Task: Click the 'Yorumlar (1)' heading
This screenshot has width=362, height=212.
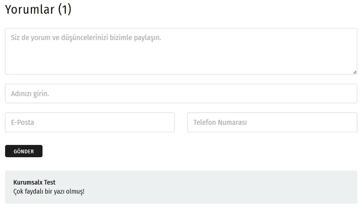Action: (38, 10)
